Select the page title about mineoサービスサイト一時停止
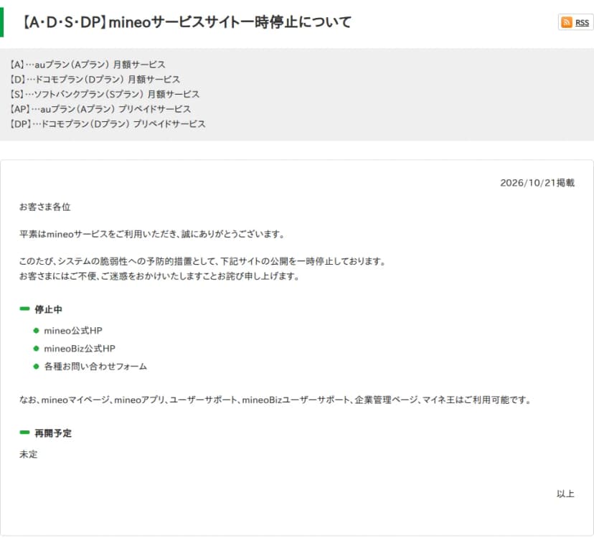Image resolution: width=594 pixels, height=538 pixels. (187, 22)
